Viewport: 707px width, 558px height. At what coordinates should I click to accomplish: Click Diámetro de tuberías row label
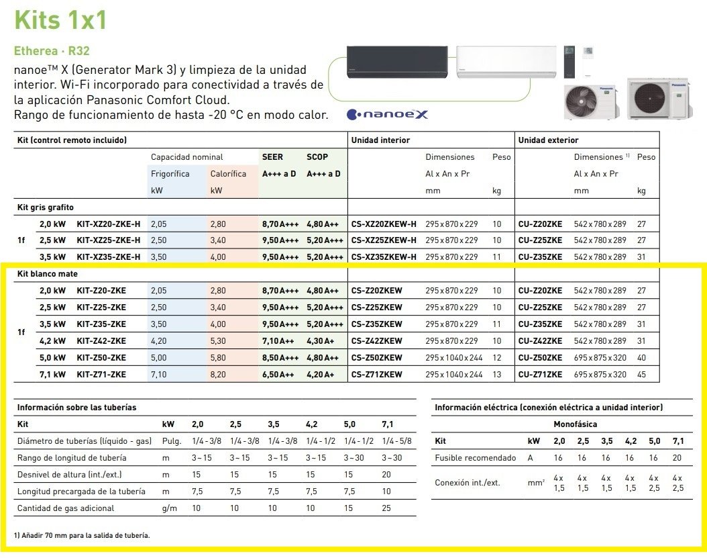pyautogui.click(x=85, y=441)
